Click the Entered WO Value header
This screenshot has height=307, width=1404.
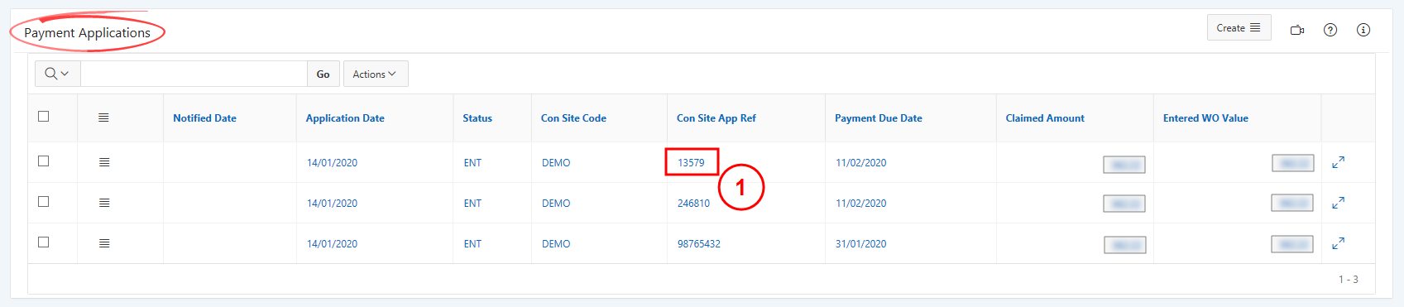click(x=1205, y=118)
